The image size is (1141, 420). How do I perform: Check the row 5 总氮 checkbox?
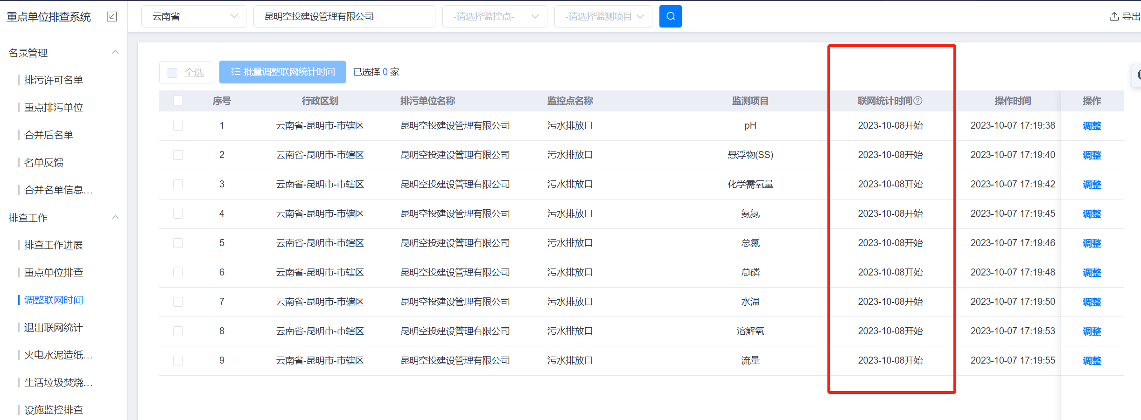pos(178,243)
